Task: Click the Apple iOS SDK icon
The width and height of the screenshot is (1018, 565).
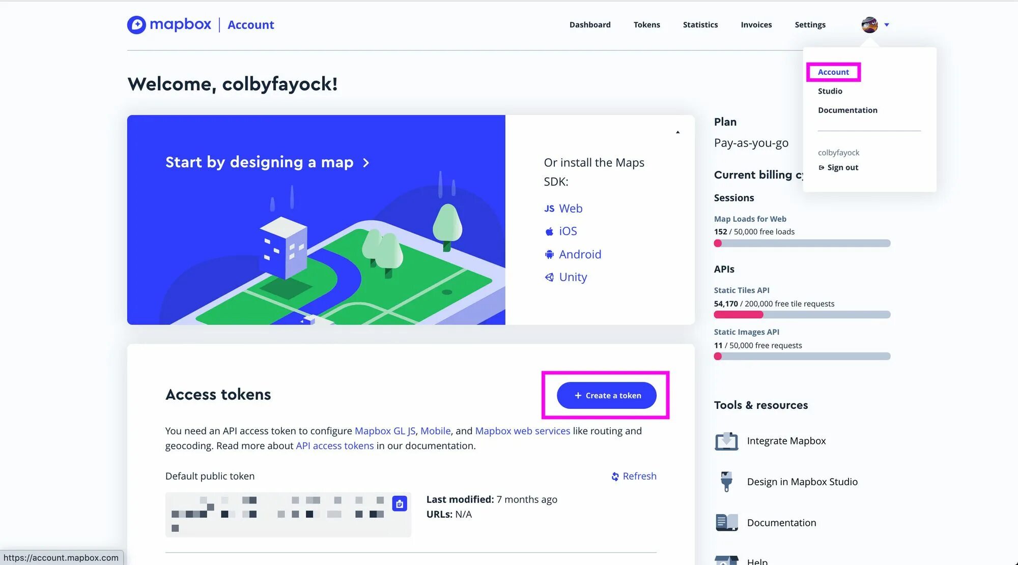Action: pyautogui.click(x=549, y=231)
